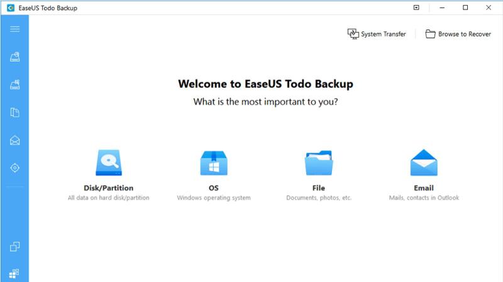Viewport: 503px width, 282px height.
Task: Open the title bar dropdown menu button
Action: 416,8
